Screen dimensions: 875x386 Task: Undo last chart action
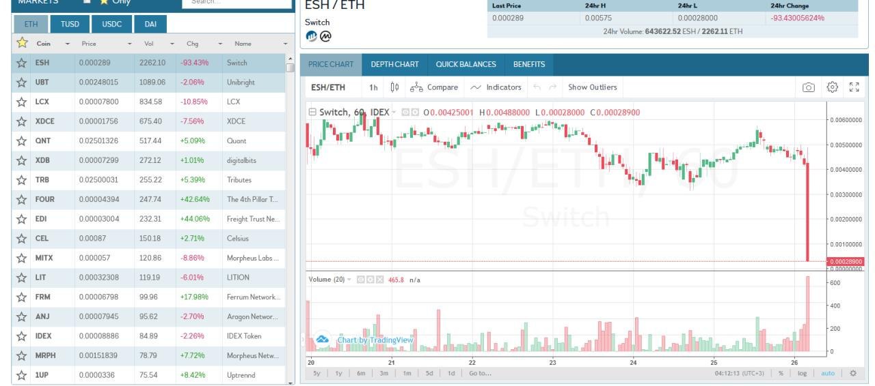(537, 87)
